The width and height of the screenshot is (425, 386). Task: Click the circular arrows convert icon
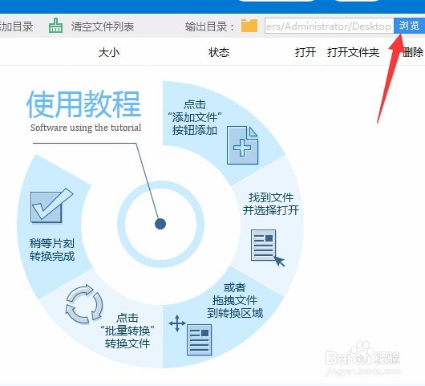coord(84,304)
